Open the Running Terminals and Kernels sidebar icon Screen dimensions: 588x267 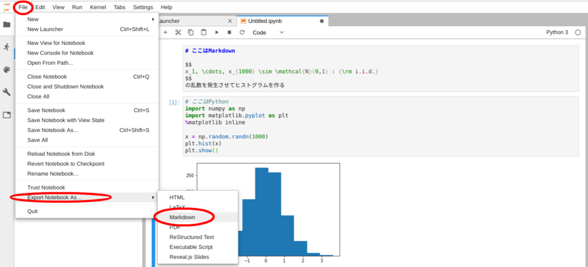coord(7,47)
